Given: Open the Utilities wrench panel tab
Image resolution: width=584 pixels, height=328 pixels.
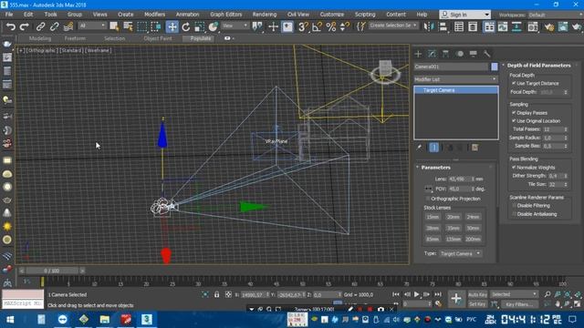Looking at the screenshot, I should pyautogui.click(x=486, y=54).
